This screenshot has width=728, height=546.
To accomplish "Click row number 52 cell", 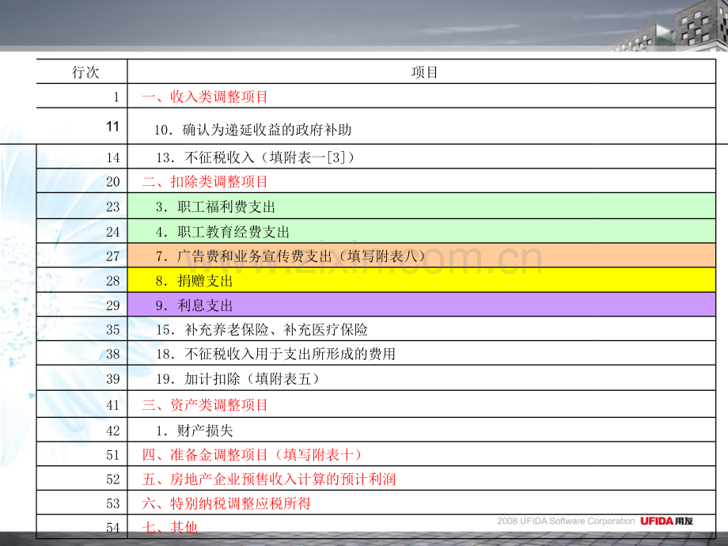I will pos(82,479).
